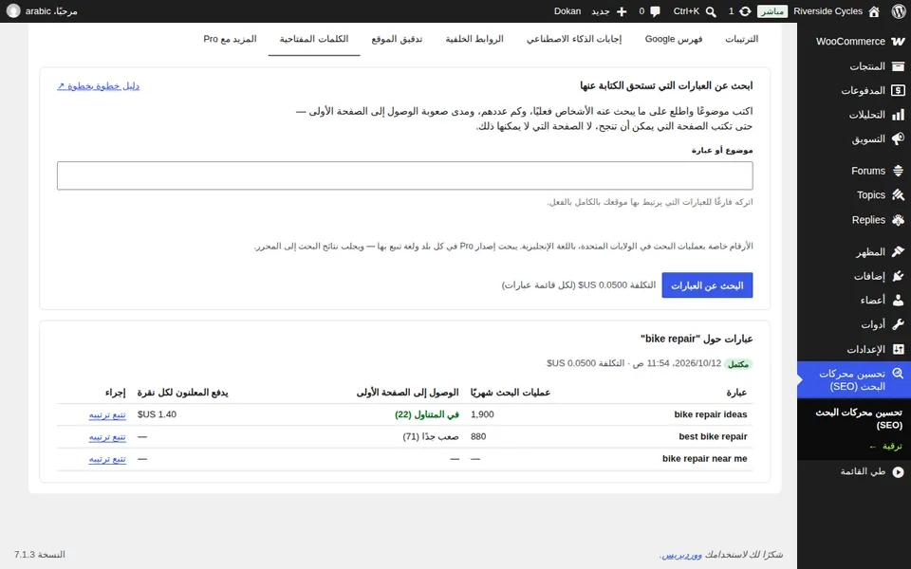Click the appearance (المظهر) brush icon
Screen dimensions: 911x569
[x=899, y=251]
